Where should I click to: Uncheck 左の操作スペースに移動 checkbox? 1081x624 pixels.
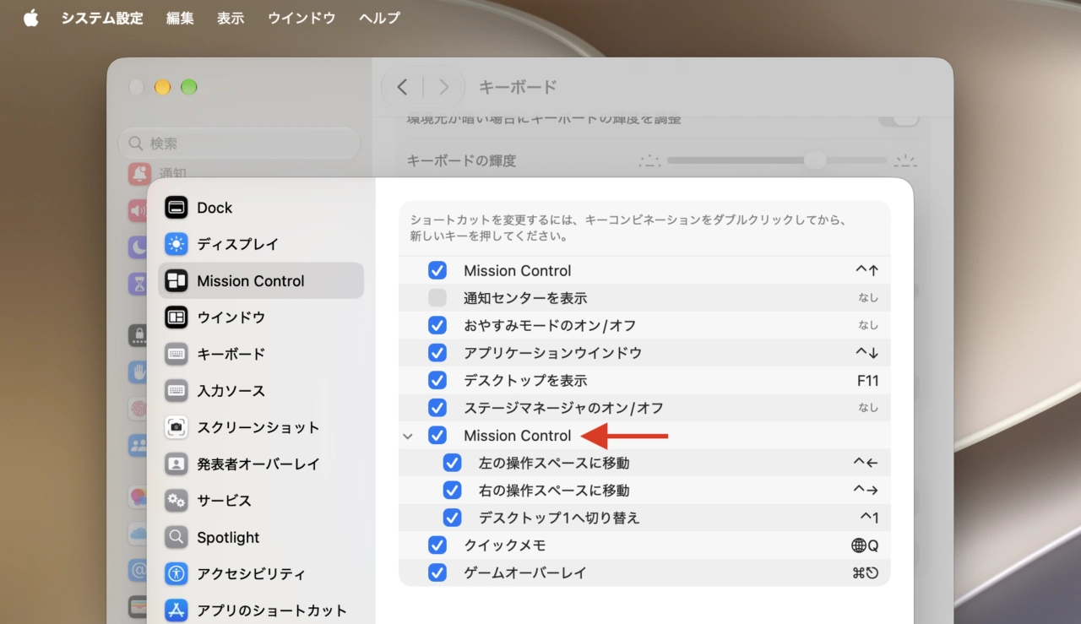[x=452, y=463]
